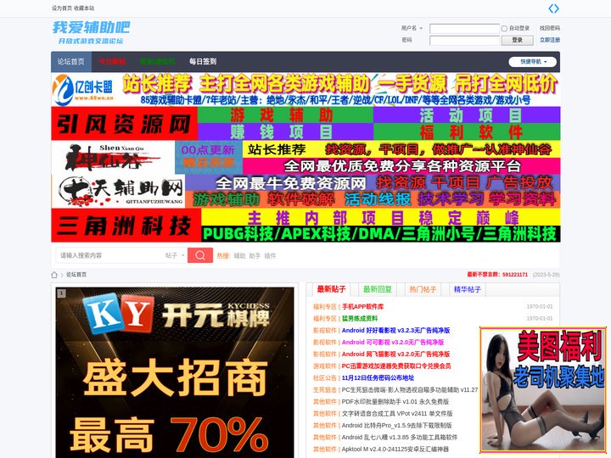Click into the password input field

click(464, 40)
